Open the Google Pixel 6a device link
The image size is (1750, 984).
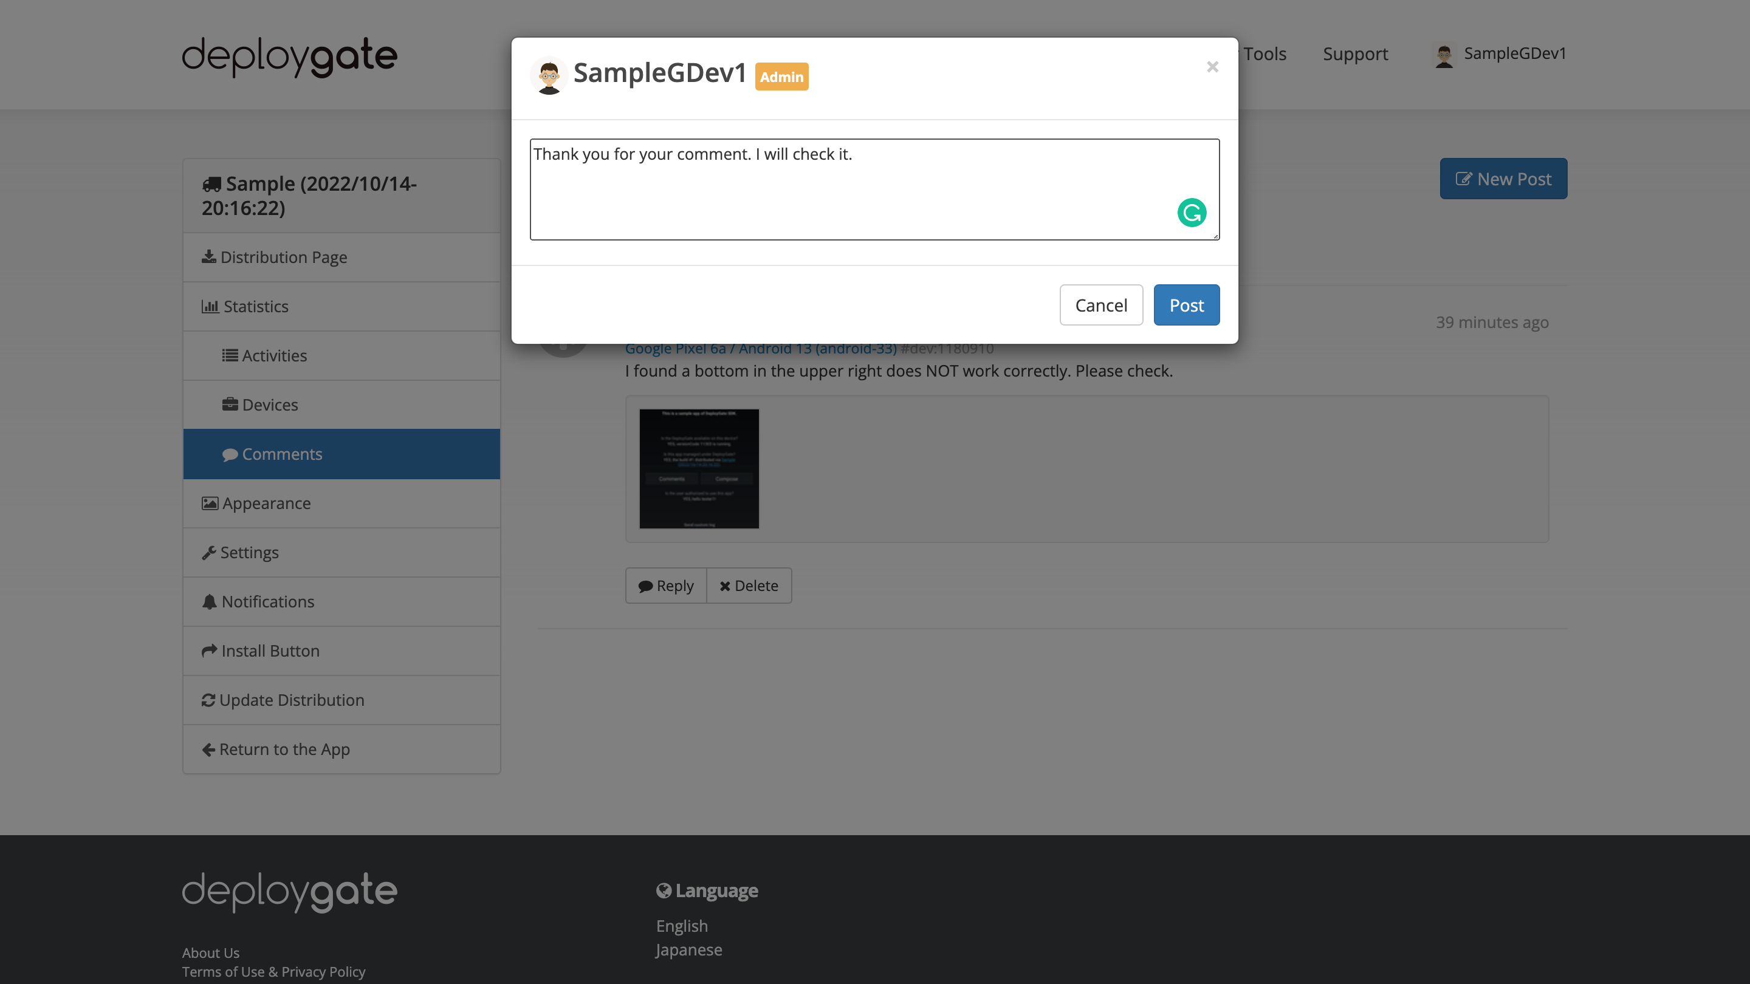[x=761, y=347]
